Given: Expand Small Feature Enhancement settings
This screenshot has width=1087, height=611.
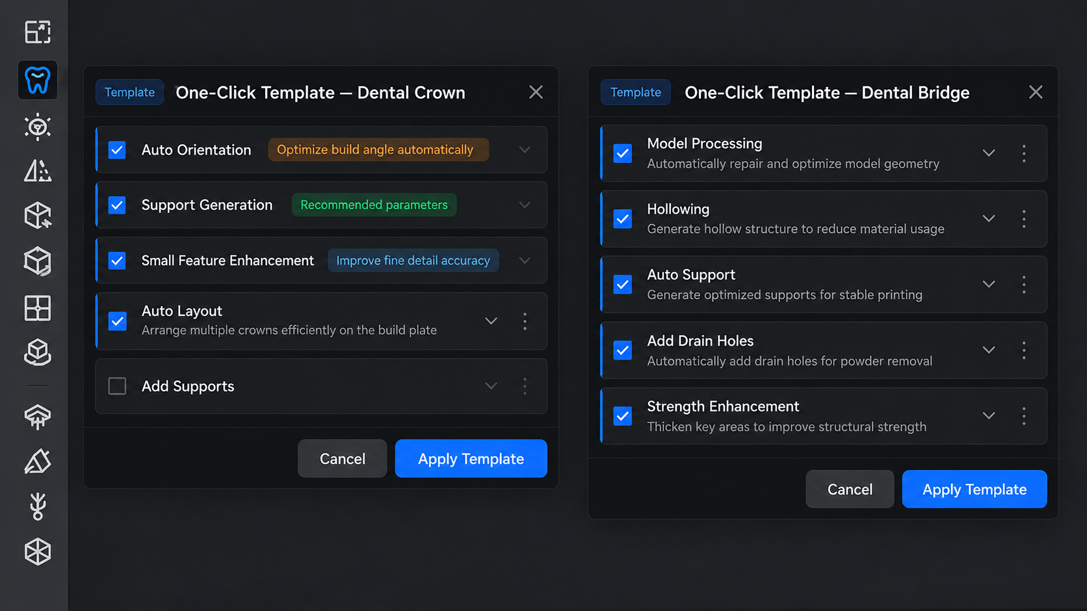Looking at the screenshot, I should [525, 261].
